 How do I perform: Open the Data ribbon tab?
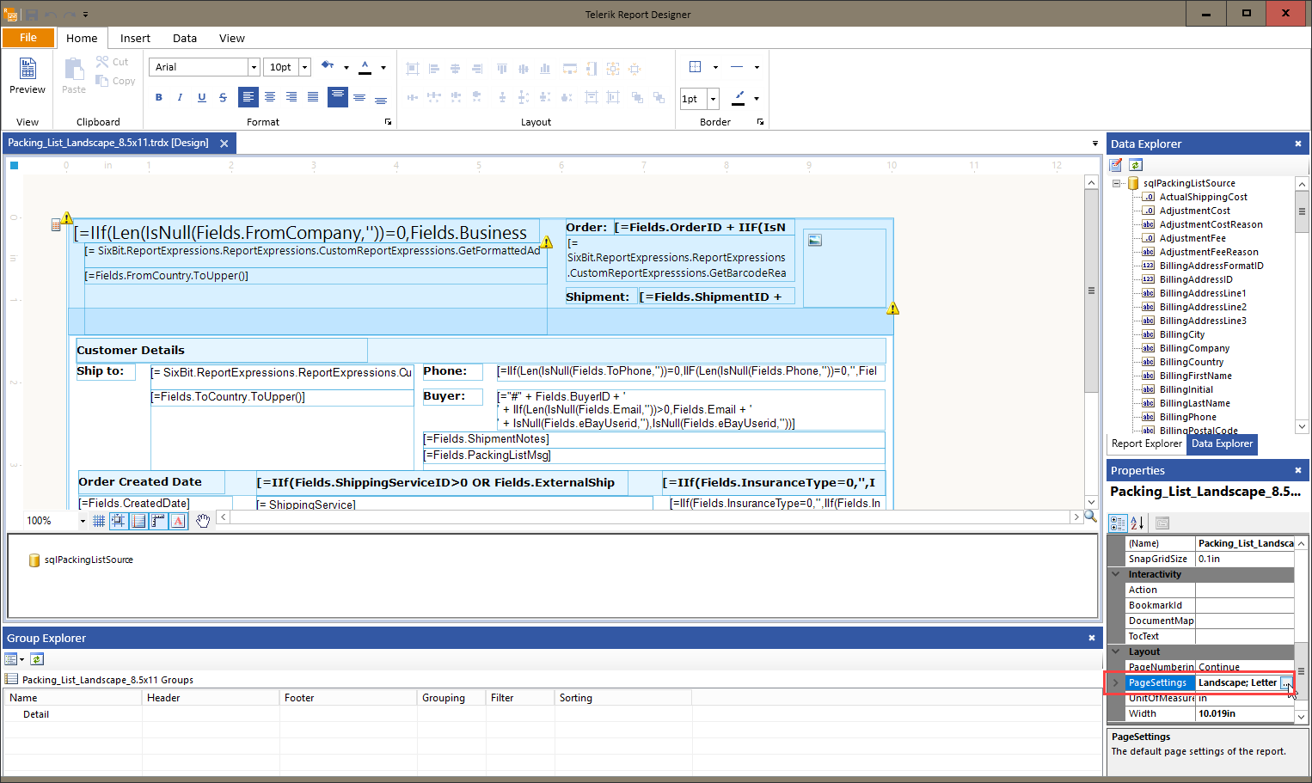(x=184, y=38)
